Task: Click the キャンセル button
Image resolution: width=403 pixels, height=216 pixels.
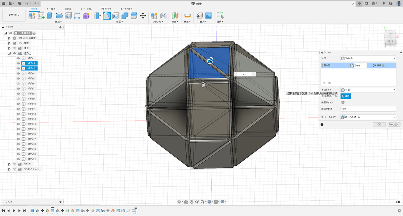Action: click(x=394, y=124)
